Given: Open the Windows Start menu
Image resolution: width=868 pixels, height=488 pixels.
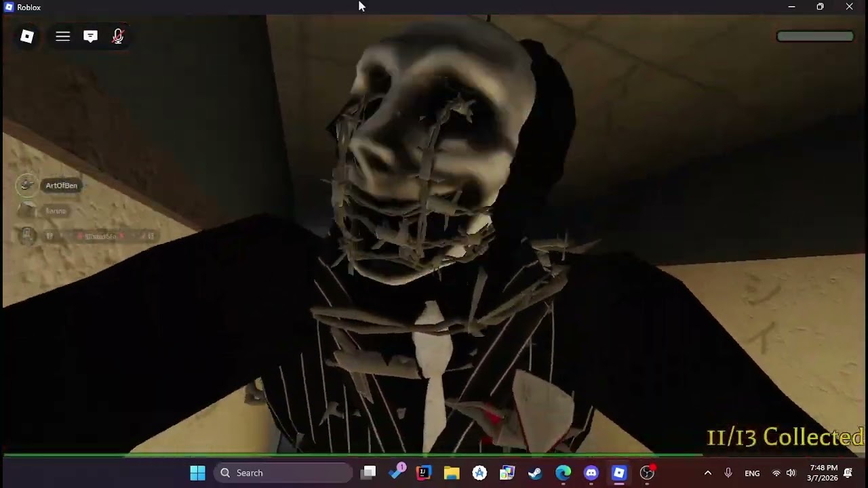Looking at the screenshot, I should (x=197, y=473).
